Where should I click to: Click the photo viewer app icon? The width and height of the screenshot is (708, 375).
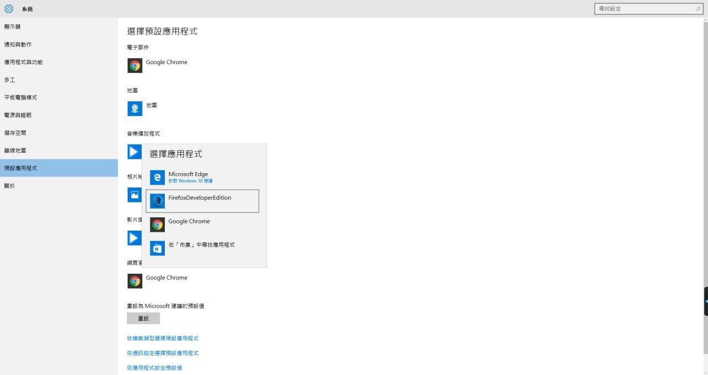(x=134, y=195)
